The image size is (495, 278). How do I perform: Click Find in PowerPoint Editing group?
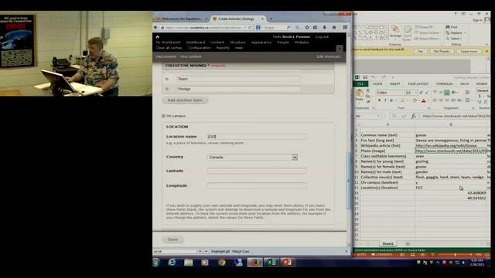452,27
